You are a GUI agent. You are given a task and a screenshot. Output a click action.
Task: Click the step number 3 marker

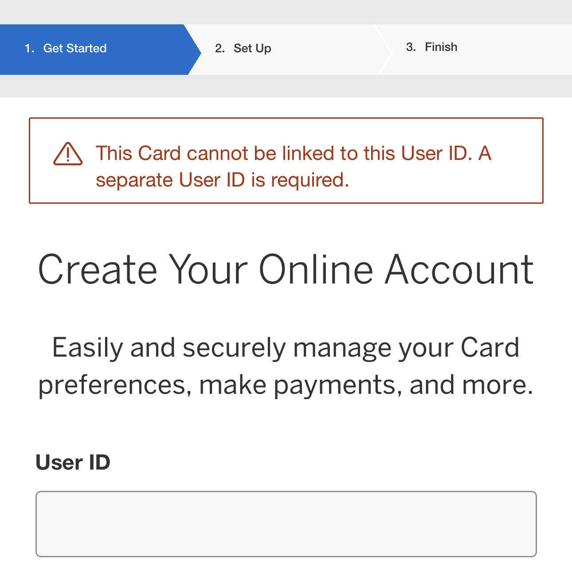(411, 47)
